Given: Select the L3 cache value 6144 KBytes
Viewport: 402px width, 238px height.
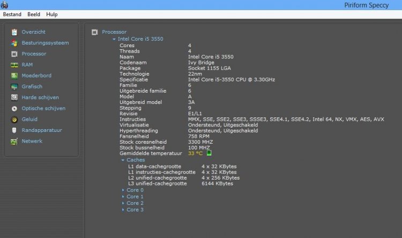Looking at the screenshot, I should click(x=217, y=184).
